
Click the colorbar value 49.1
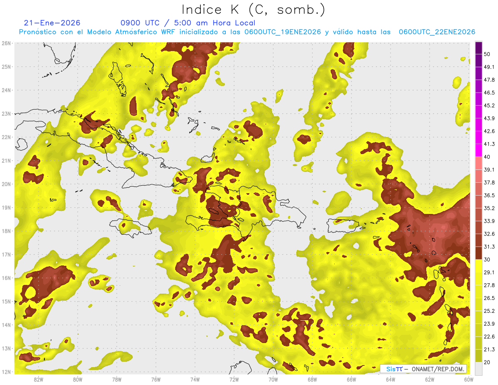click(x=489, y=67)
